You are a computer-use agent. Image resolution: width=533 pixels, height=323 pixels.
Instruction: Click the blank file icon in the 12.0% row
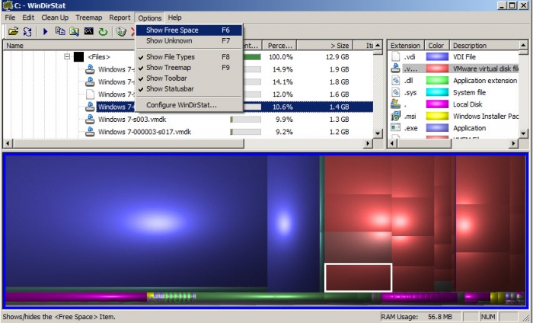coord(90,94)
